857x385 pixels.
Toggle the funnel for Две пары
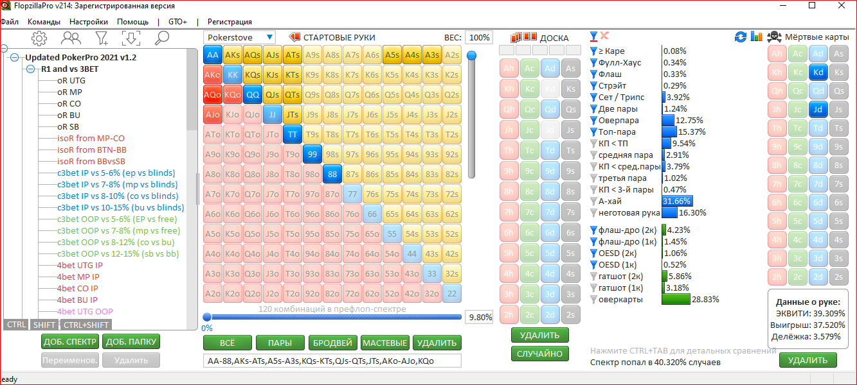pyautogui.click(x=593, y=108)
